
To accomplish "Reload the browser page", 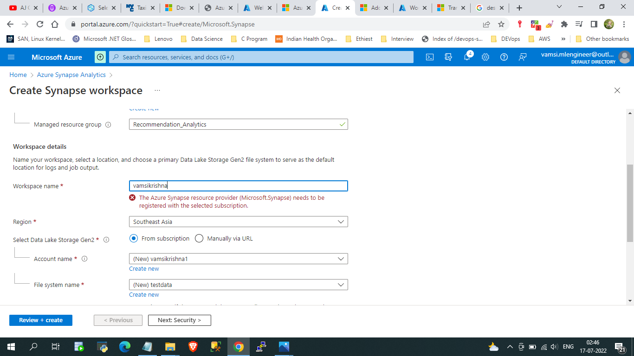I will (40, 24).
